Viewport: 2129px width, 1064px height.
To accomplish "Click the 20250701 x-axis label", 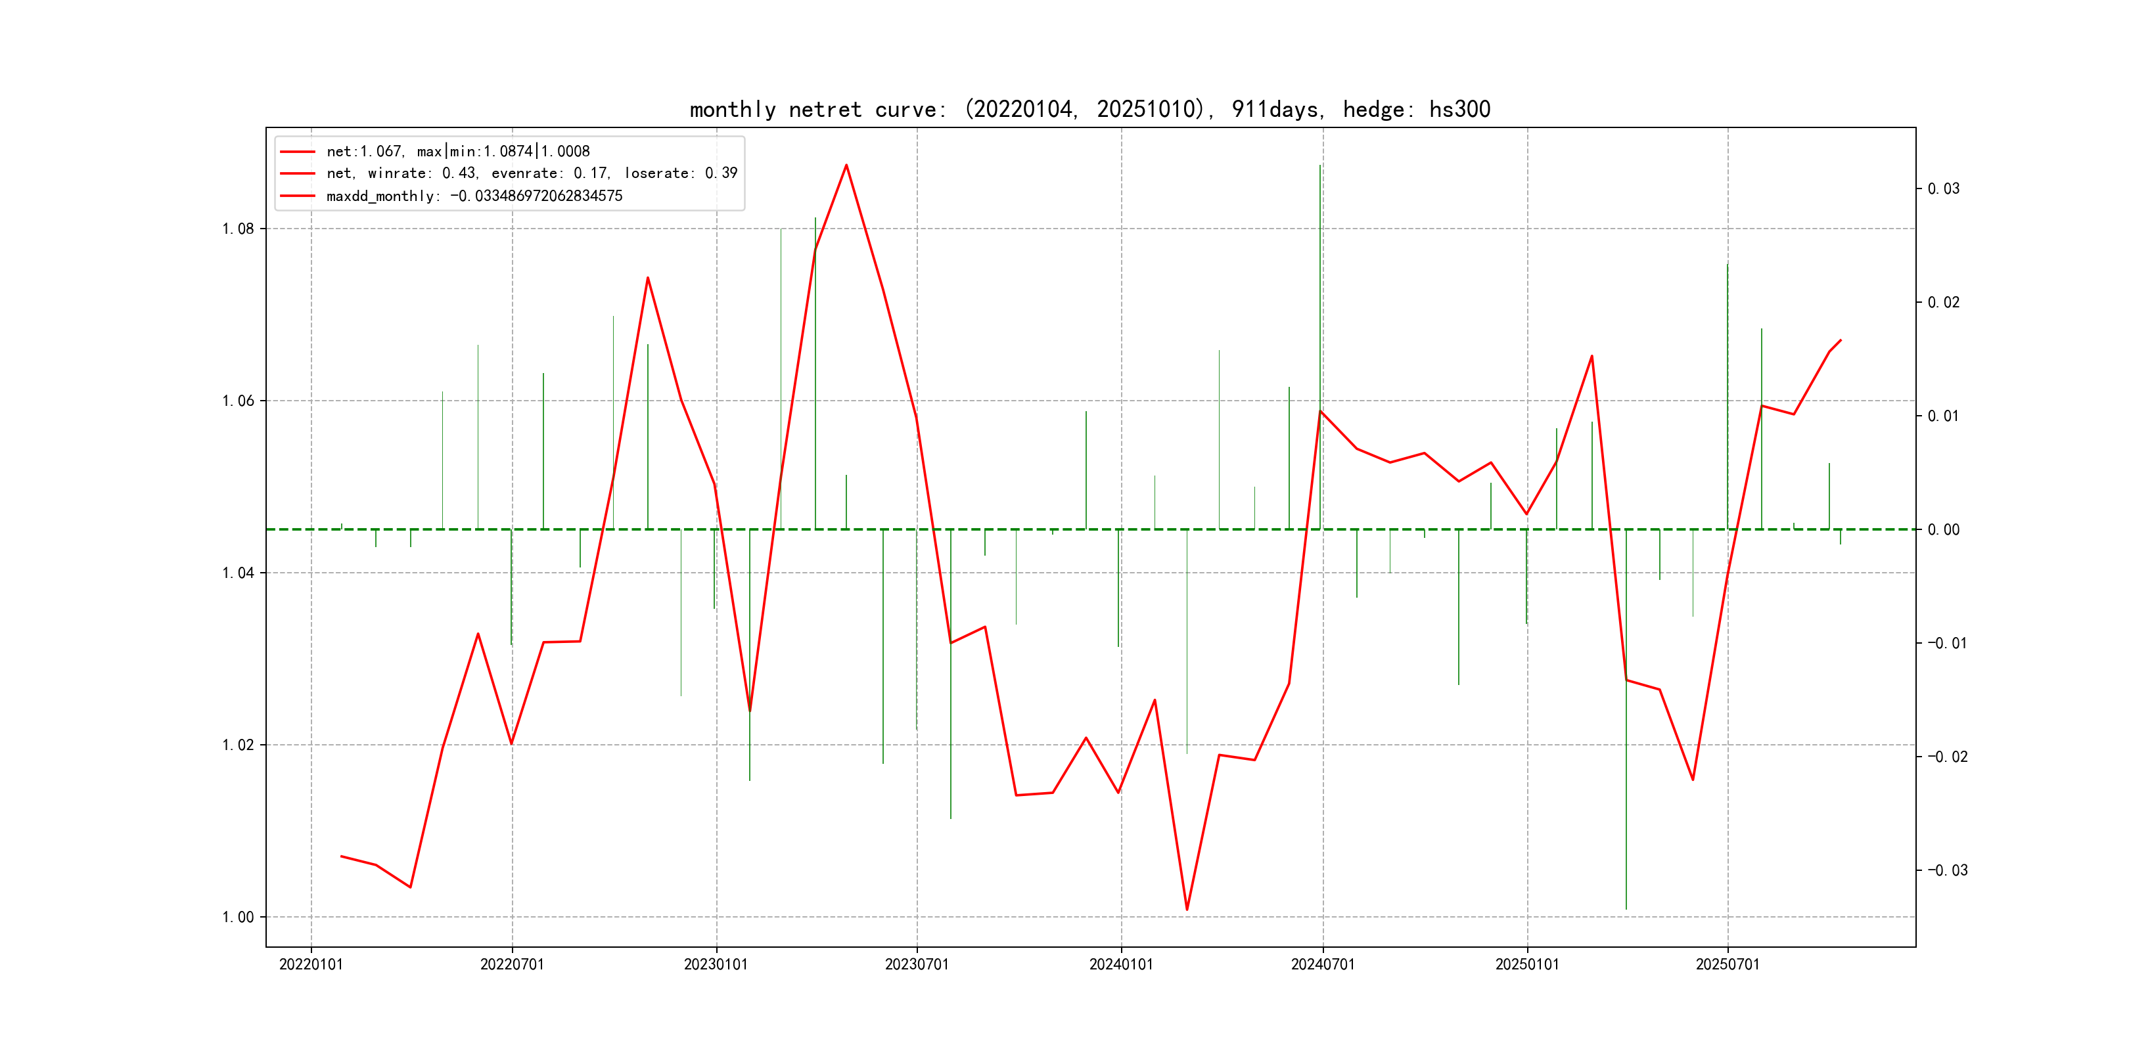I will coord(1728,964).
